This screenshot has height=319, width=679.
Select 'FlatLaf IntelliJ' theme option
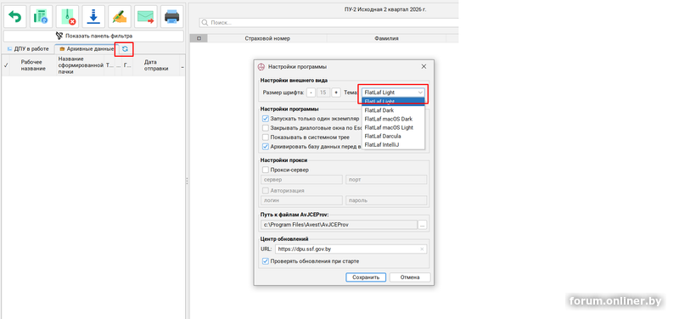[x=393, y=144]
